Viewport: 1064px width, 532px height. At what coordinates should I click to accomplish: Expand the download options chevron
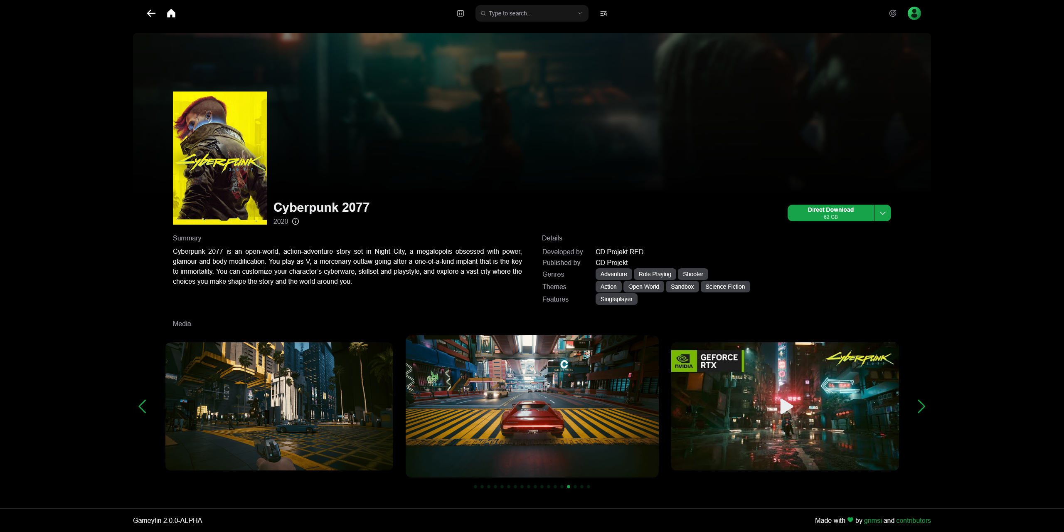(883, 213)
